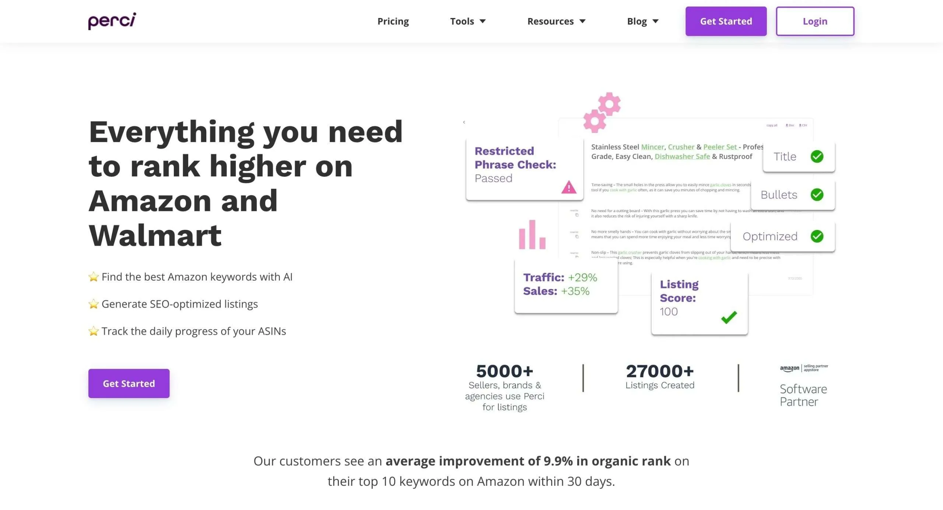Viewport: 943px width, 510px height.
Task: Click the green check beside Title
Action: click(817, 156)
